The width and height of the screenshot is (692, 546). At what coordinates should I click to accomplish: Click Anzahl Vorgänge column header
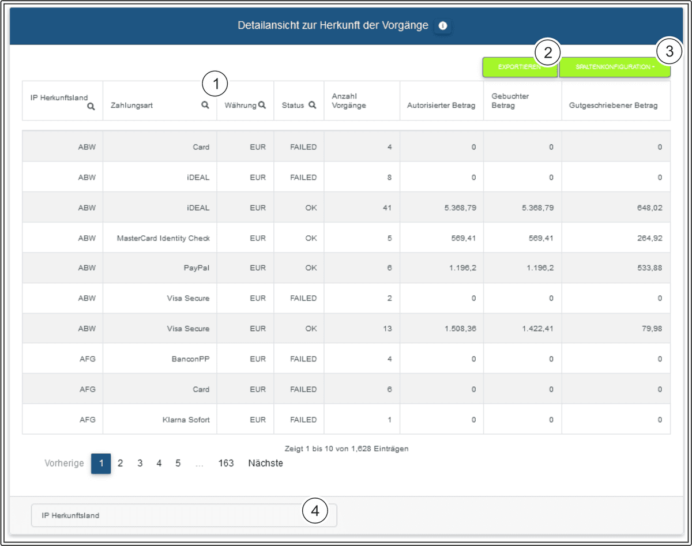pyautogui.click(x=349, y=101)
